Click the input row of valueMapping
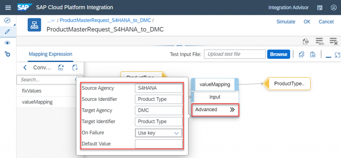Screen dimensions: 341x158 coord(215,97)
